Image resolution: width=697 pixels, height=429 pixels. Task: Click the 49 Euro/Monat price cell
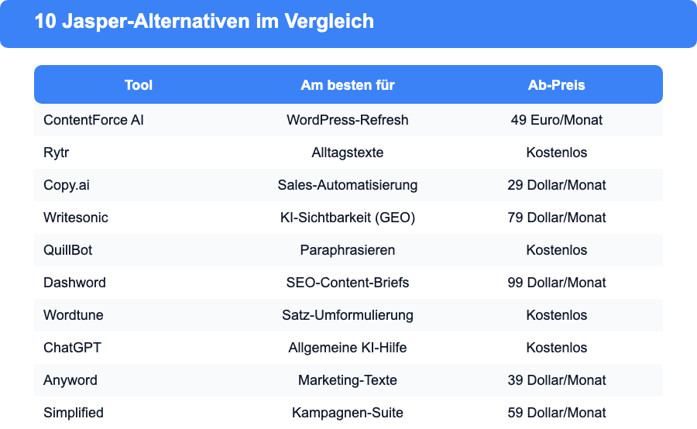(557, 120)
